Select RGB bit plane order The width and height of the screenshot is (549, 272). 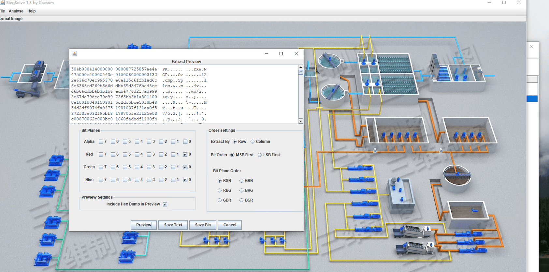220,181
